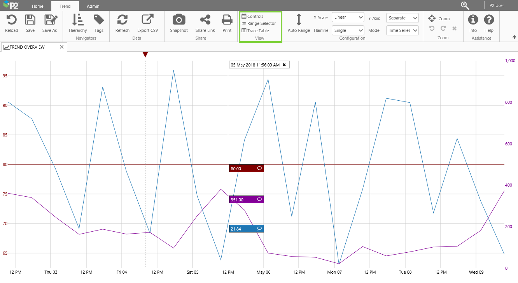Viewport: 518px width, 283px height.
Task: Click the Auto Range icon
Action: click(299, 20)
